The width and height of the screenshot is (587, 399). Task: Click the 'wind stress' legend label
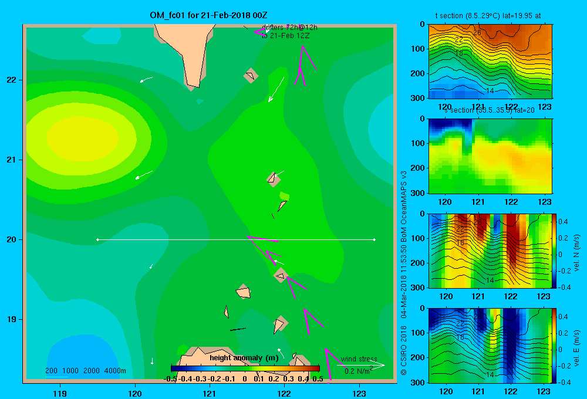[x=359, y=359]
